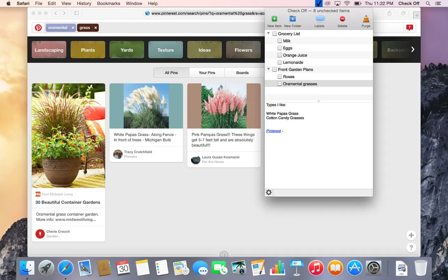Check off the Milk item

point(280,41)
